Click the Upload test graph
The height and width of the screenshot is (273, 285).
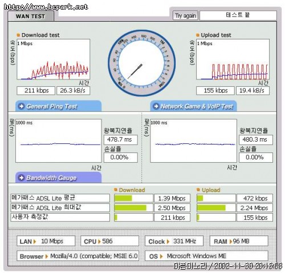(233, 59)
